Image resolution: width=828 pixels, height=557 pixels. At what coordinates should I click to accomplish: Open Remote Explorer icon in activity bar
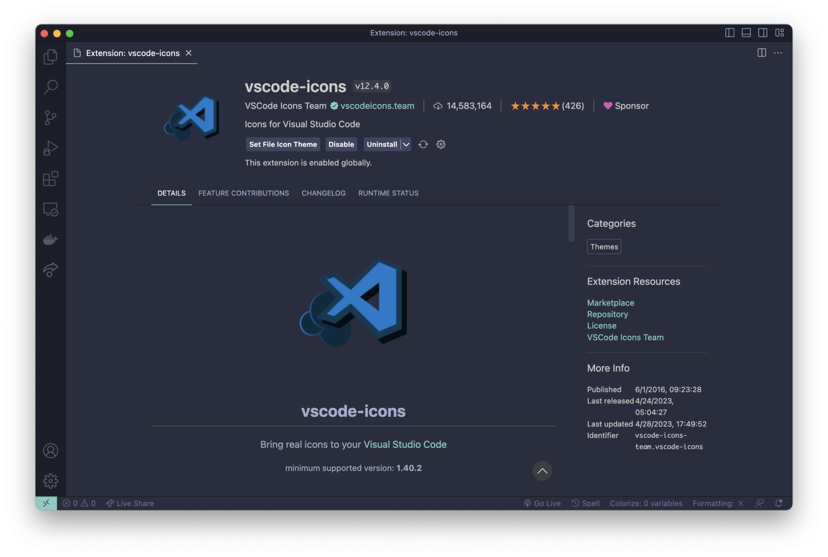point(50,209)
